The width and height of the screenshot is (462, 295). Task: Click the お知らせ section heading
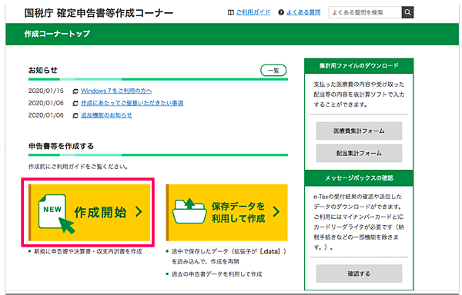coord(42,70)
